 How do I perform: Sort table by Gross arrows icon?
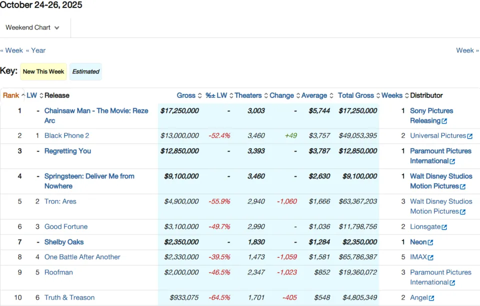pyautogui.click(x=199, y=95)
